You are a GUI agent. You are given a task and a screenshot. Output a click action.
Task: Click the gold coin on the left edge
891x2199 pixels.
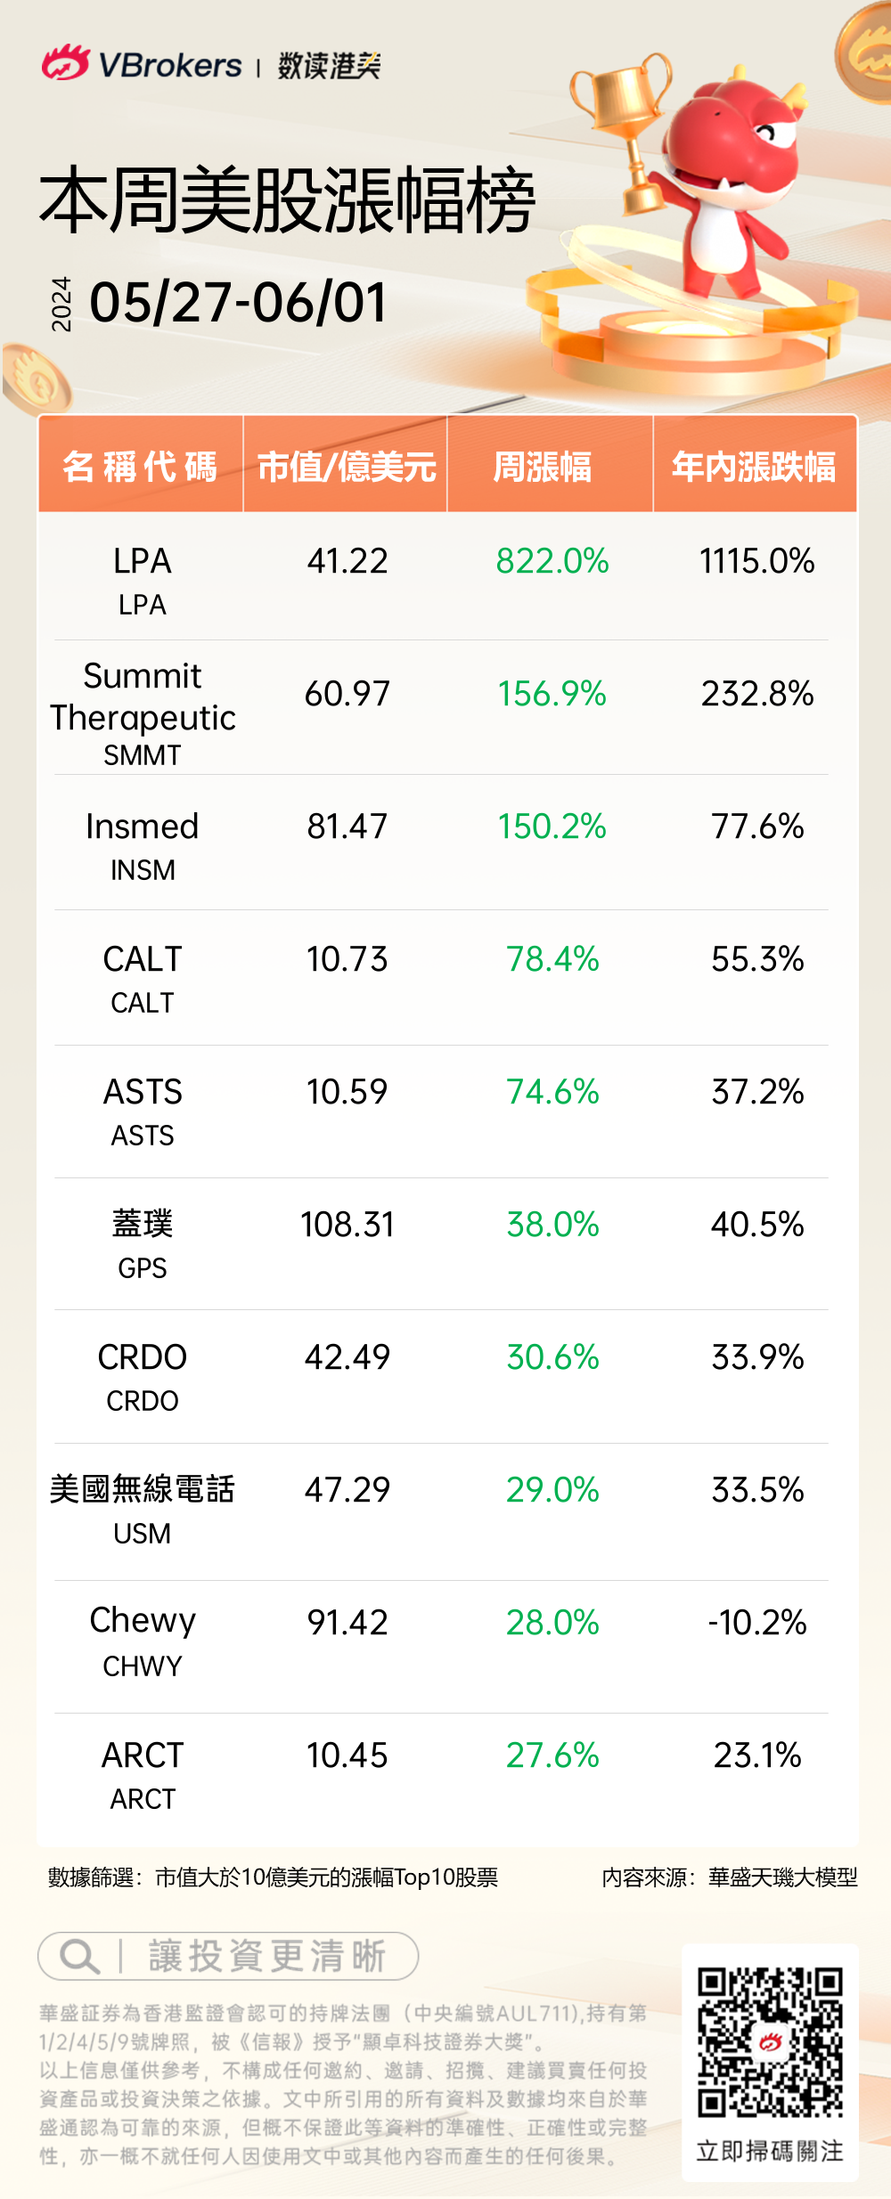tap(36, 380)
